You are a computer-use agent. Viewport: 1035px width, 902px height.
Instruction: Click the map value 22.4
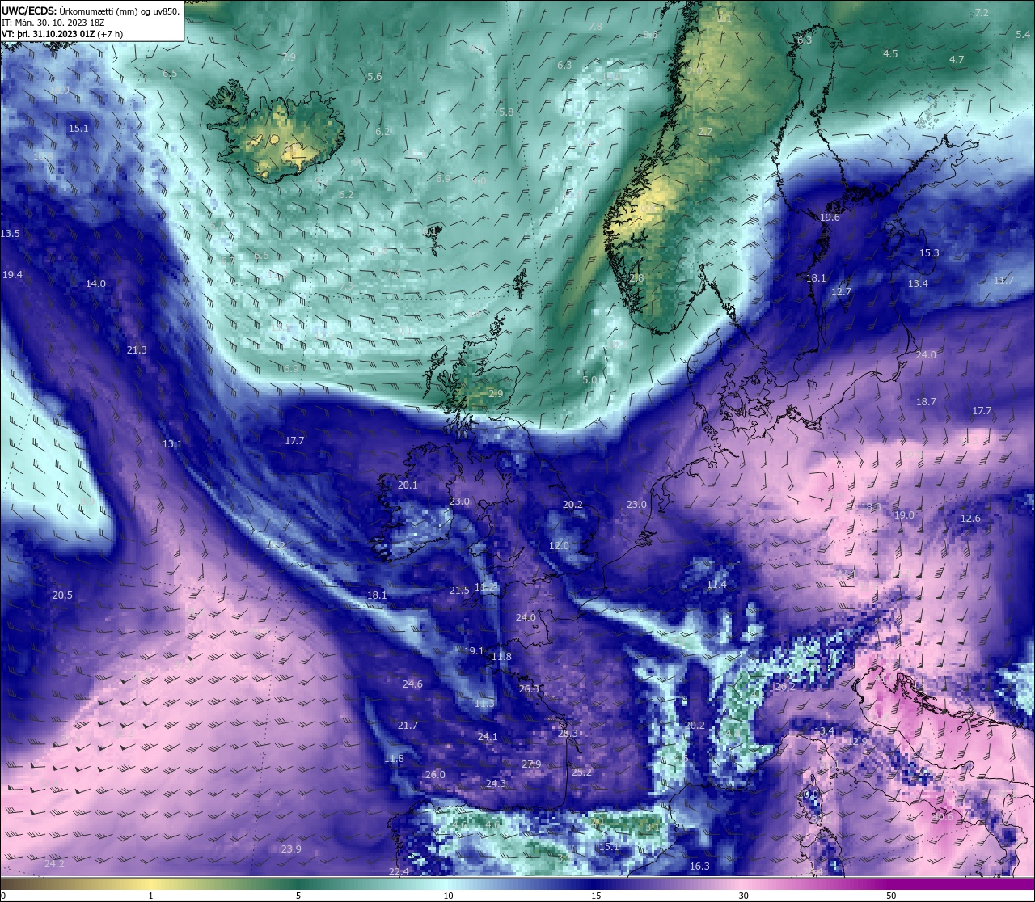399,872
